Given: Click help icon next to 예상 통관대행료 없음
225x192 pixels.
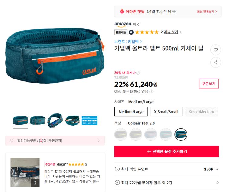Looking at the screenshot, I should click(x=151, y=92).
